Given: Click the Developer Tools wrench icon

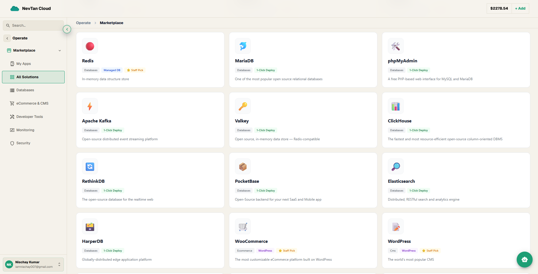Looking at the screenshot, I should (x=12, y=117).
